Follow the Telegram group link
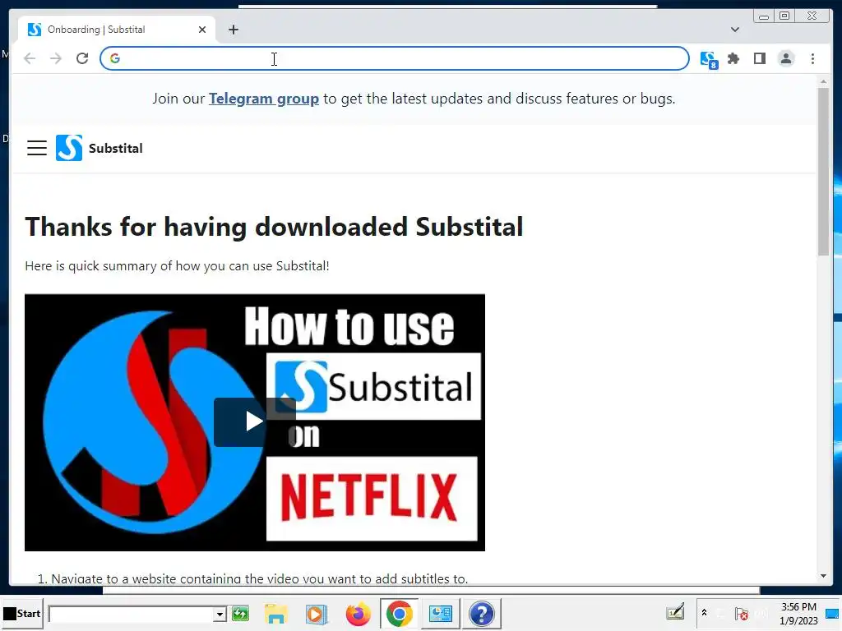The width and height of the screenshot is (842, 631). pos(264,99)
